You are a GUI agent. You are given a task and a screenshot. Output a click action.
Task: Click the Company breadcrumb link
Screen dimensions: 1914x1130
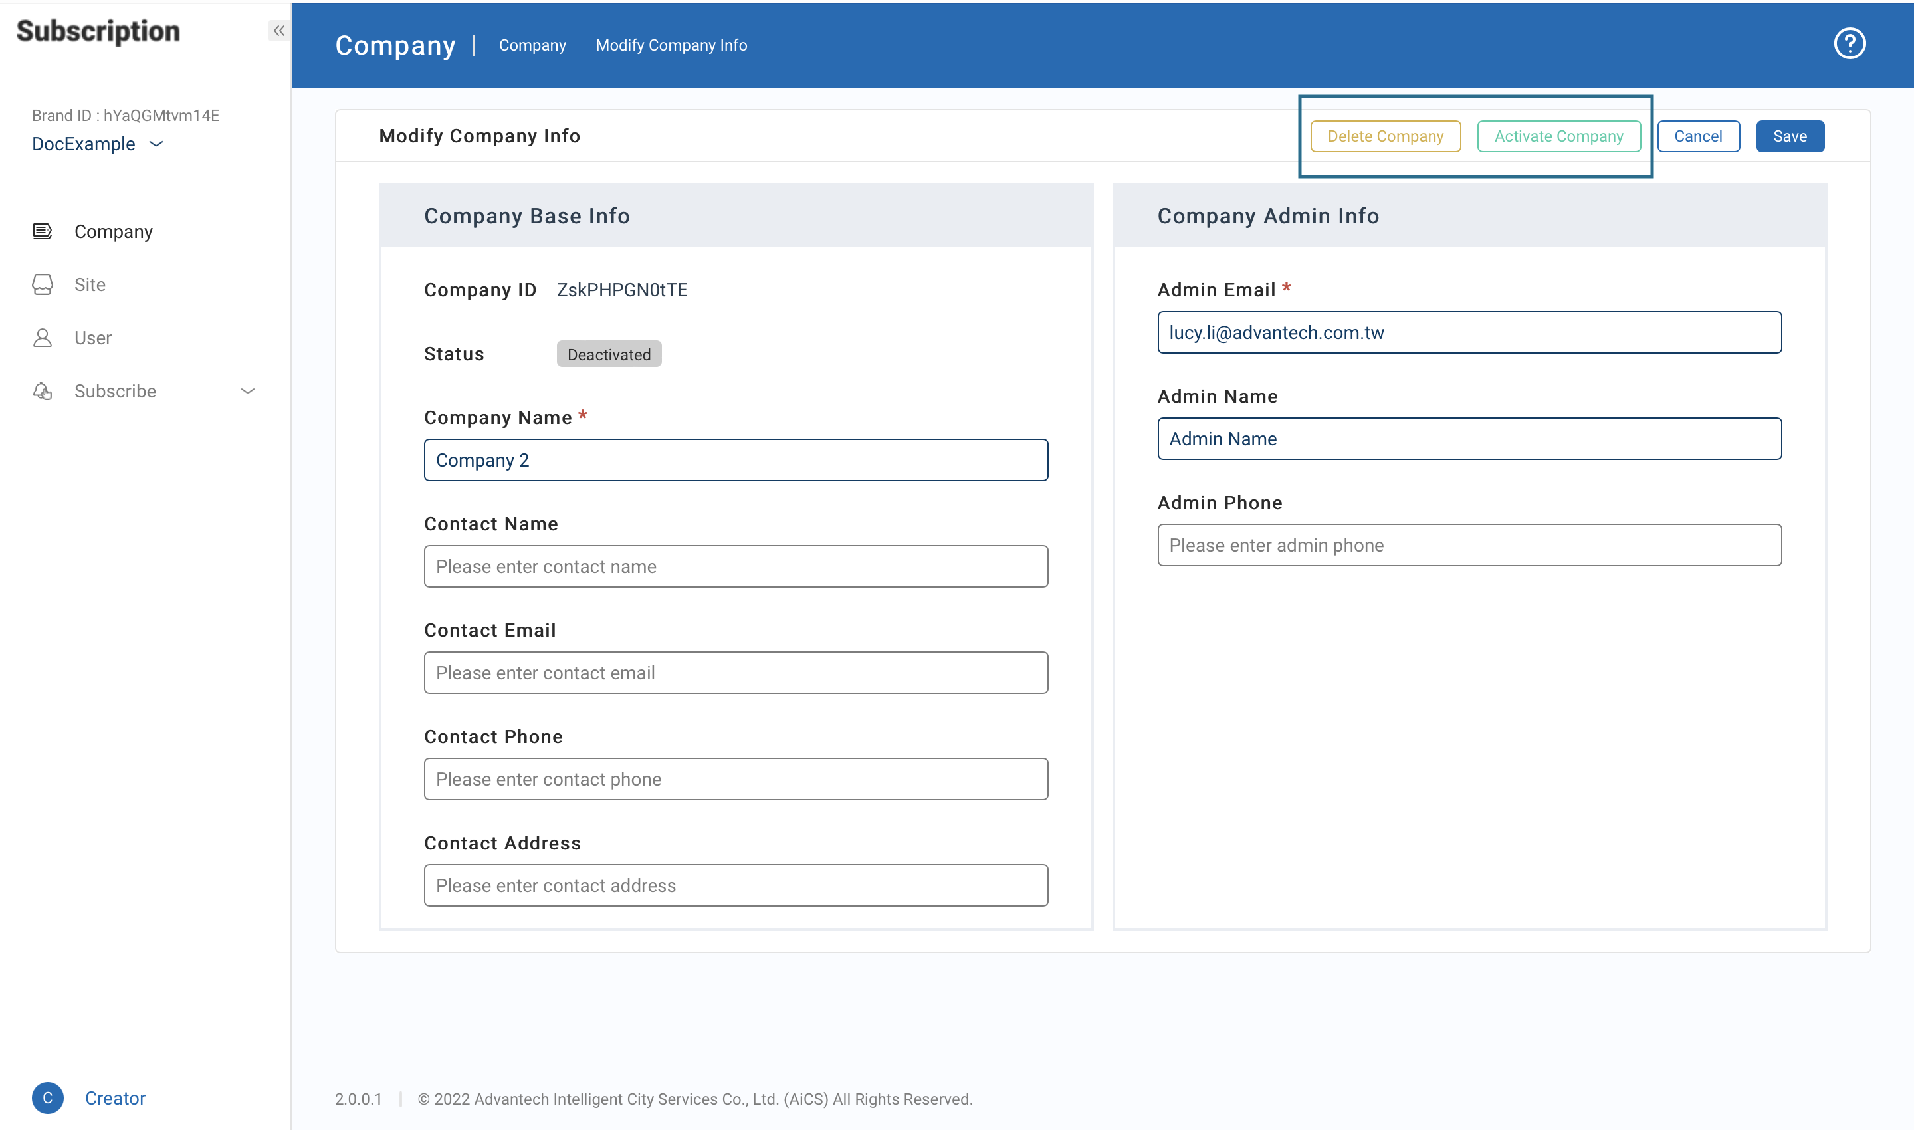pos(532,45)
